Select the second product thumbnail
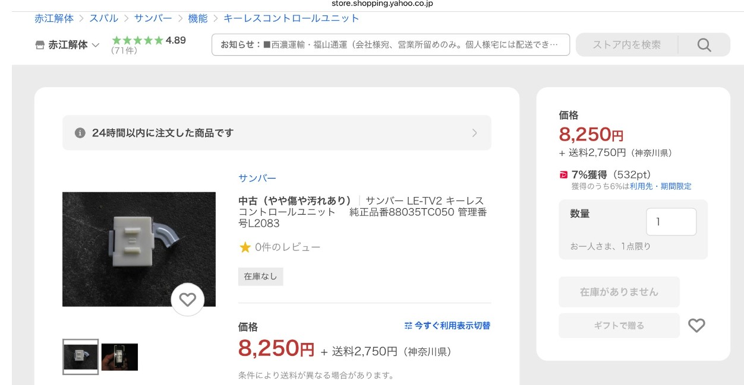Image resolution: width=744 pixels, height=385 pixels. (x=119, y=356)
